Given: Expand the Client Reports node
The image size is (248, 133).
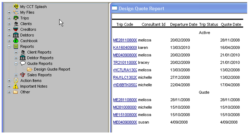Looking at the screenshot, I should click(x=16, y=52).
